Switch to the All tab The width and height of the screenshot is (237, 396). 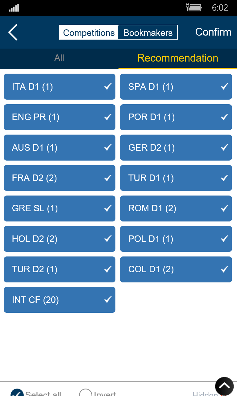59,58
